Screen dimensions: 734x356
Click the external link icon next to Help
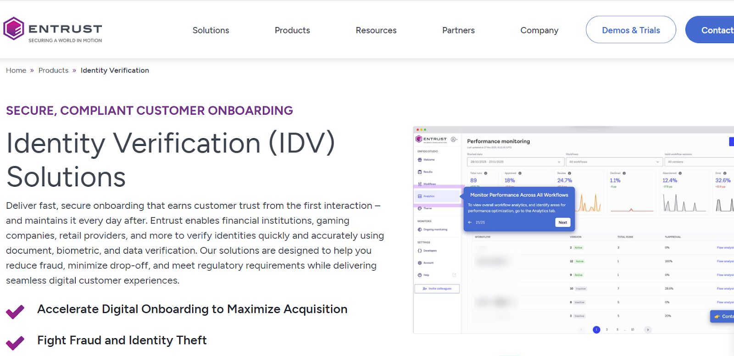(454, 275)
